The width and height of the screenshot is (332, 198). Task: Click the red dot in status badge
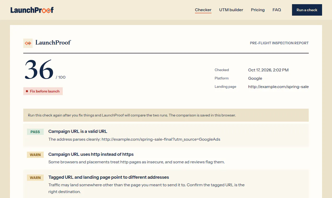(27, 91)
